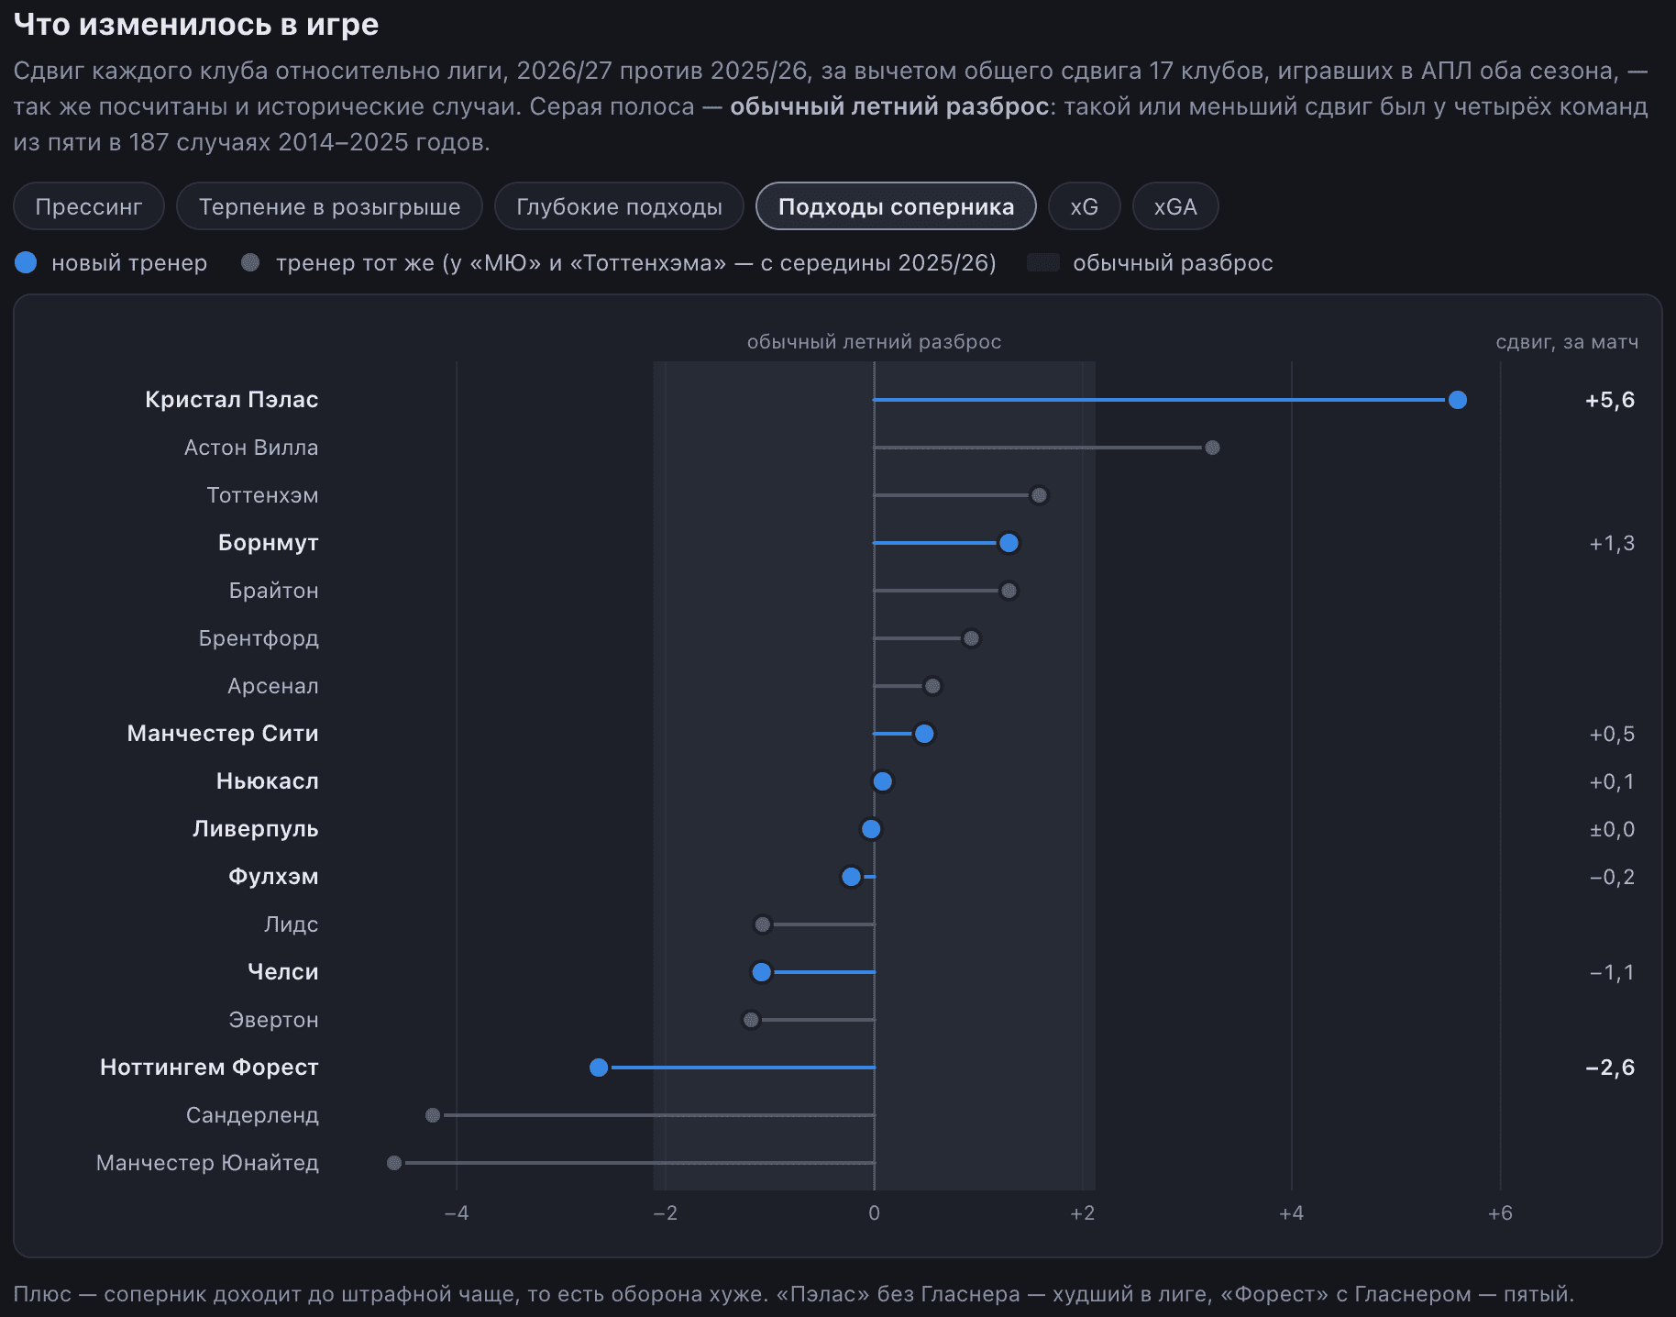The width and height of the screenshot is (1676, 1317).
Task: Click the «Что изменилось в игре» heading
Action: (196, 25)
